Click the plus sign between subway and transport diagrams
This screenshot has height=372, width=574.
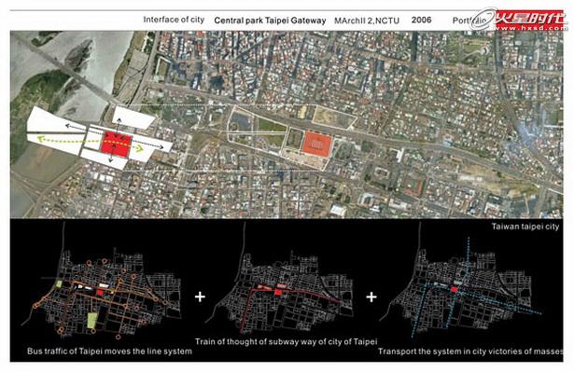point(371,296)
